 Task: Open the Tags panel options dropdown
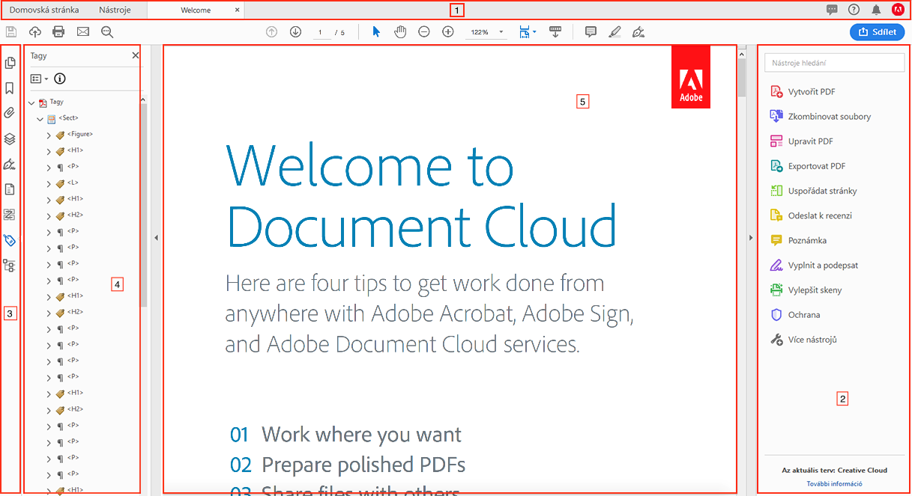(39, 79)
